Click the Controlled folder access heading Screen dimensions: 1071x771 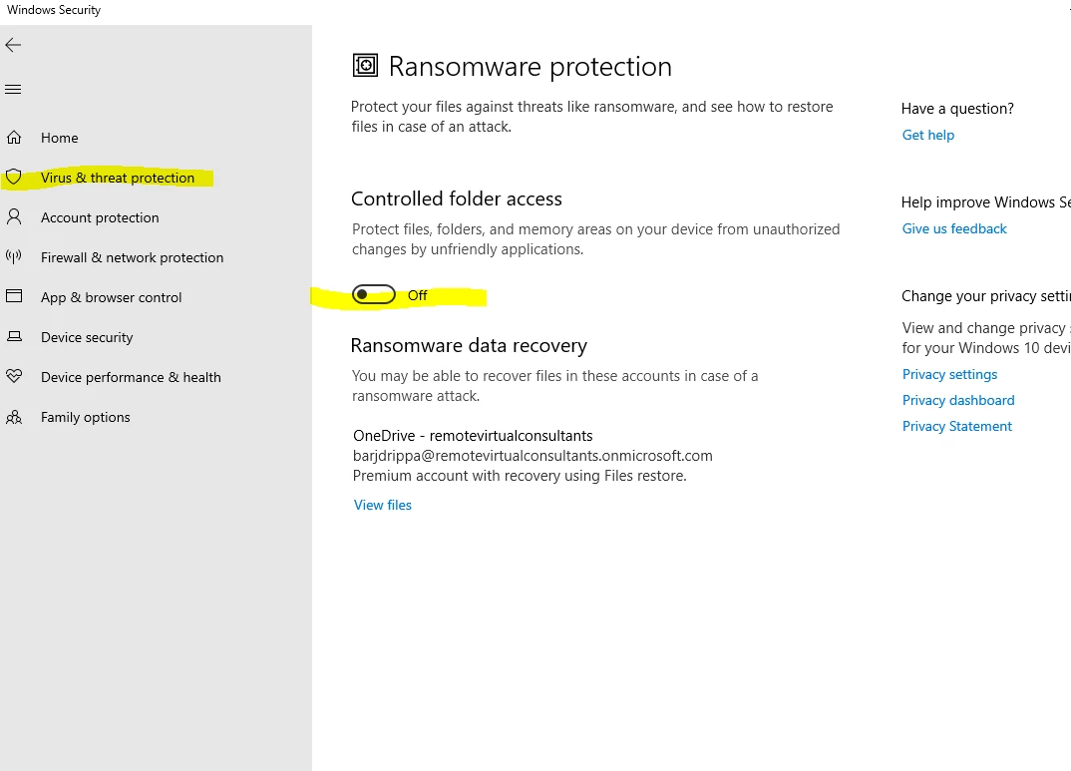[457, 198]
